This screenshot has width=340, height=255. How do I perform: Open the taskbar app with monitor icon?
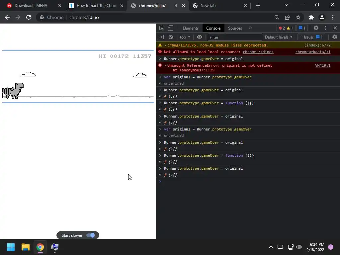pyautogui.click(x=55, y=247)
